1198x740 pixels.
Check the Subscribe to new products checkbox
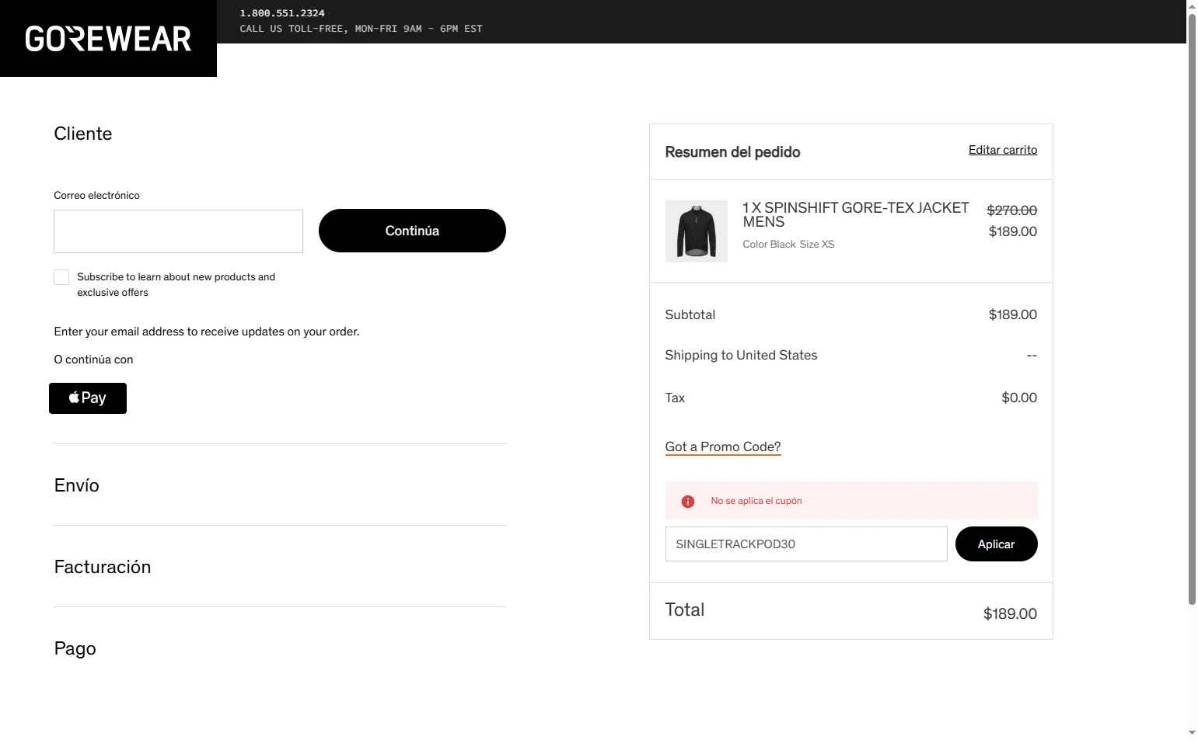click(61, 277)
